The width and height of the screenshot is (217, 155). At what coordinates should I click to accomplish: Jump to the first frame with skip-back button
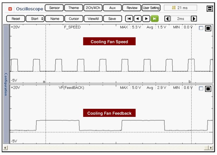click(x=130, y=19)
